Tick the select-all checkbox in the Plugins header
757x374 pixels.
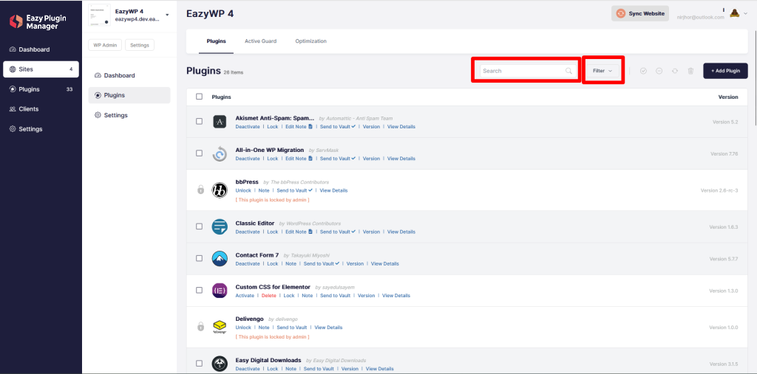click(x=200, y=97)
